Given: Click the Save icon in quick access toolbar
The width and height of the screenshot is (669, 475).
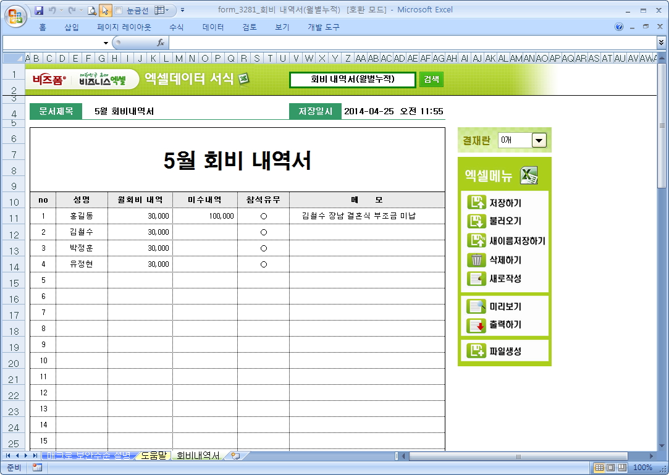Looking at the screenshot, I should tap(39, 10).
